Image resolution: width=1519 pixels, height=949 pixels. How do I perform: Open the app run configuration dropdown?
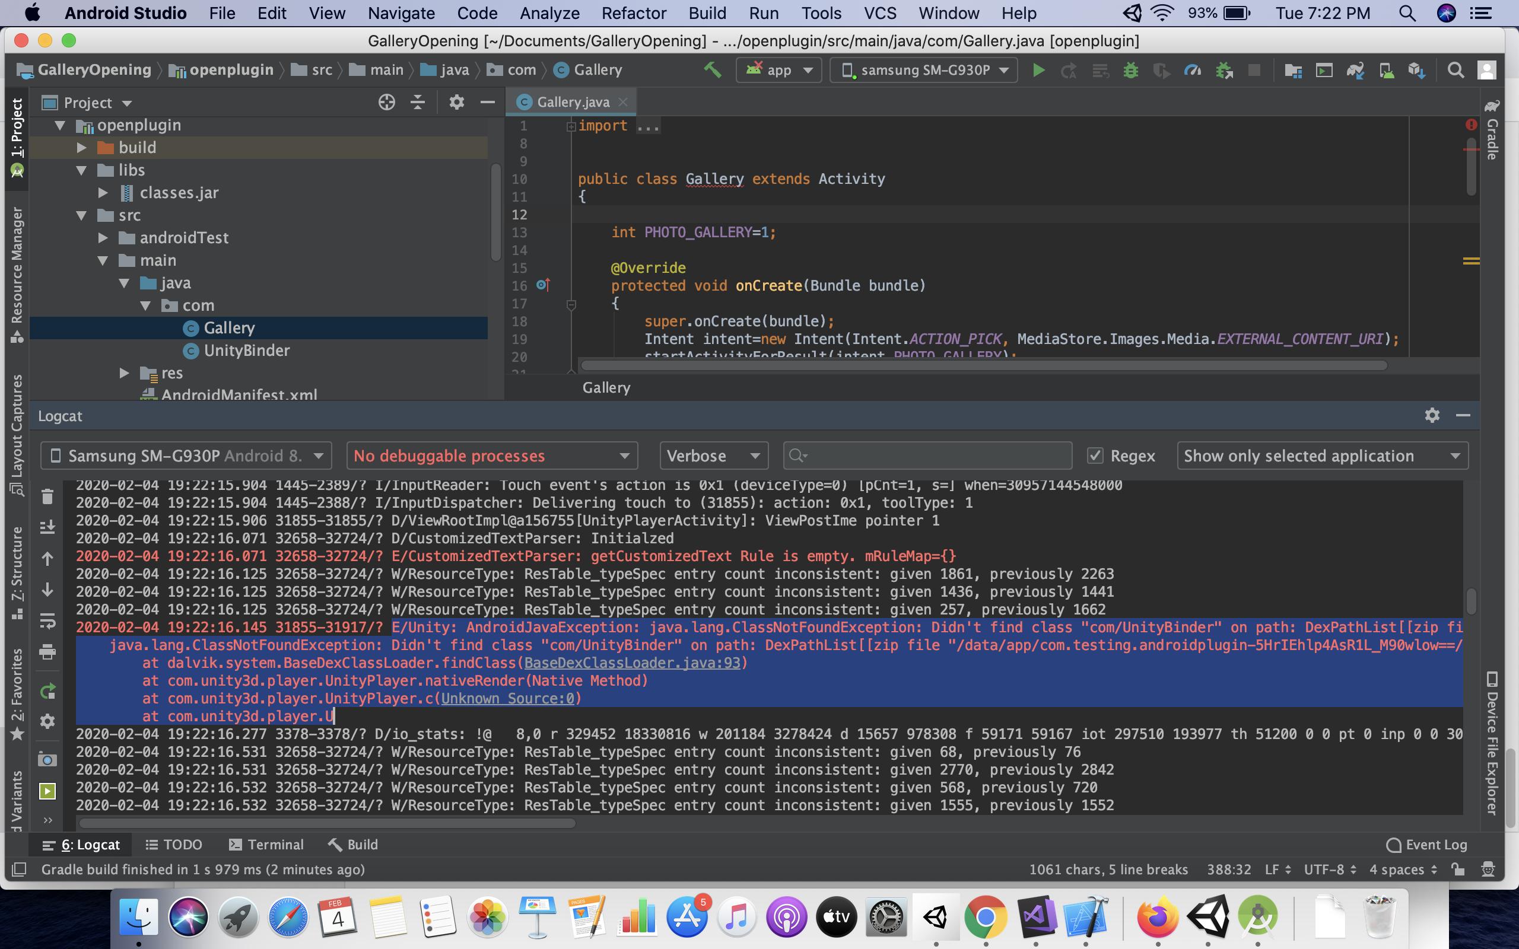coord(779,69)
